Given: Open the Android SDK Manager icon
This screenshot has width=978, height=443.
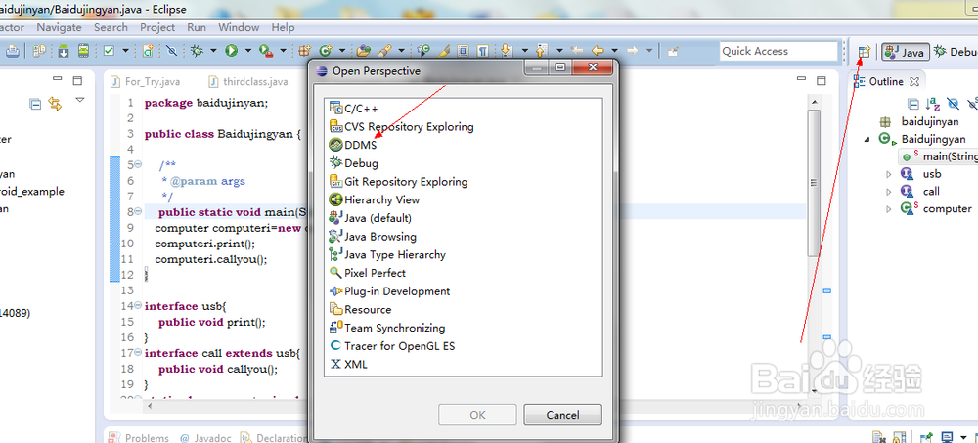Looking at the screenshot, I should click(63, 51).
